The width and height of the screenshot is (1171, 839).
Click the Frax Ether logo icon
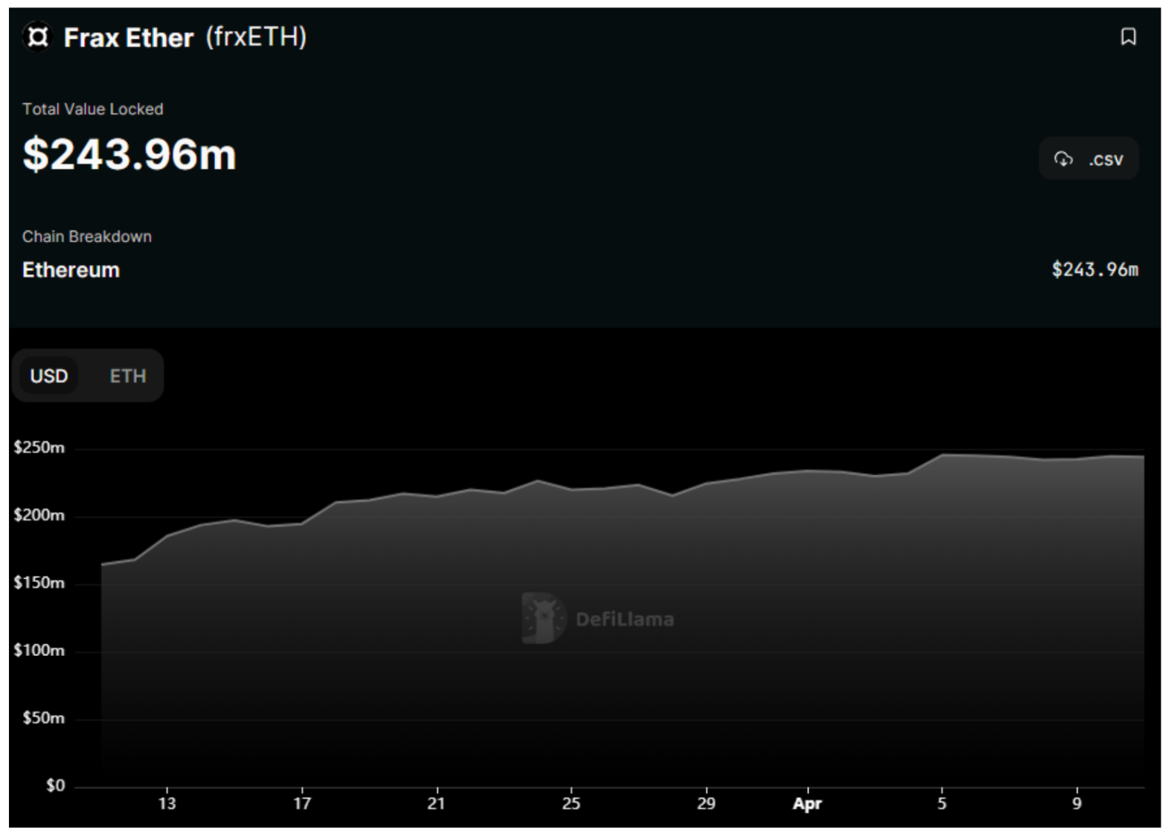[x=37, y=36]
